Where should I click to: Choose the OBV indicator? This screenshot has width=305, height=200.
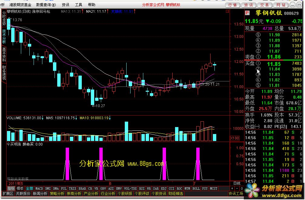coord(103,188)
